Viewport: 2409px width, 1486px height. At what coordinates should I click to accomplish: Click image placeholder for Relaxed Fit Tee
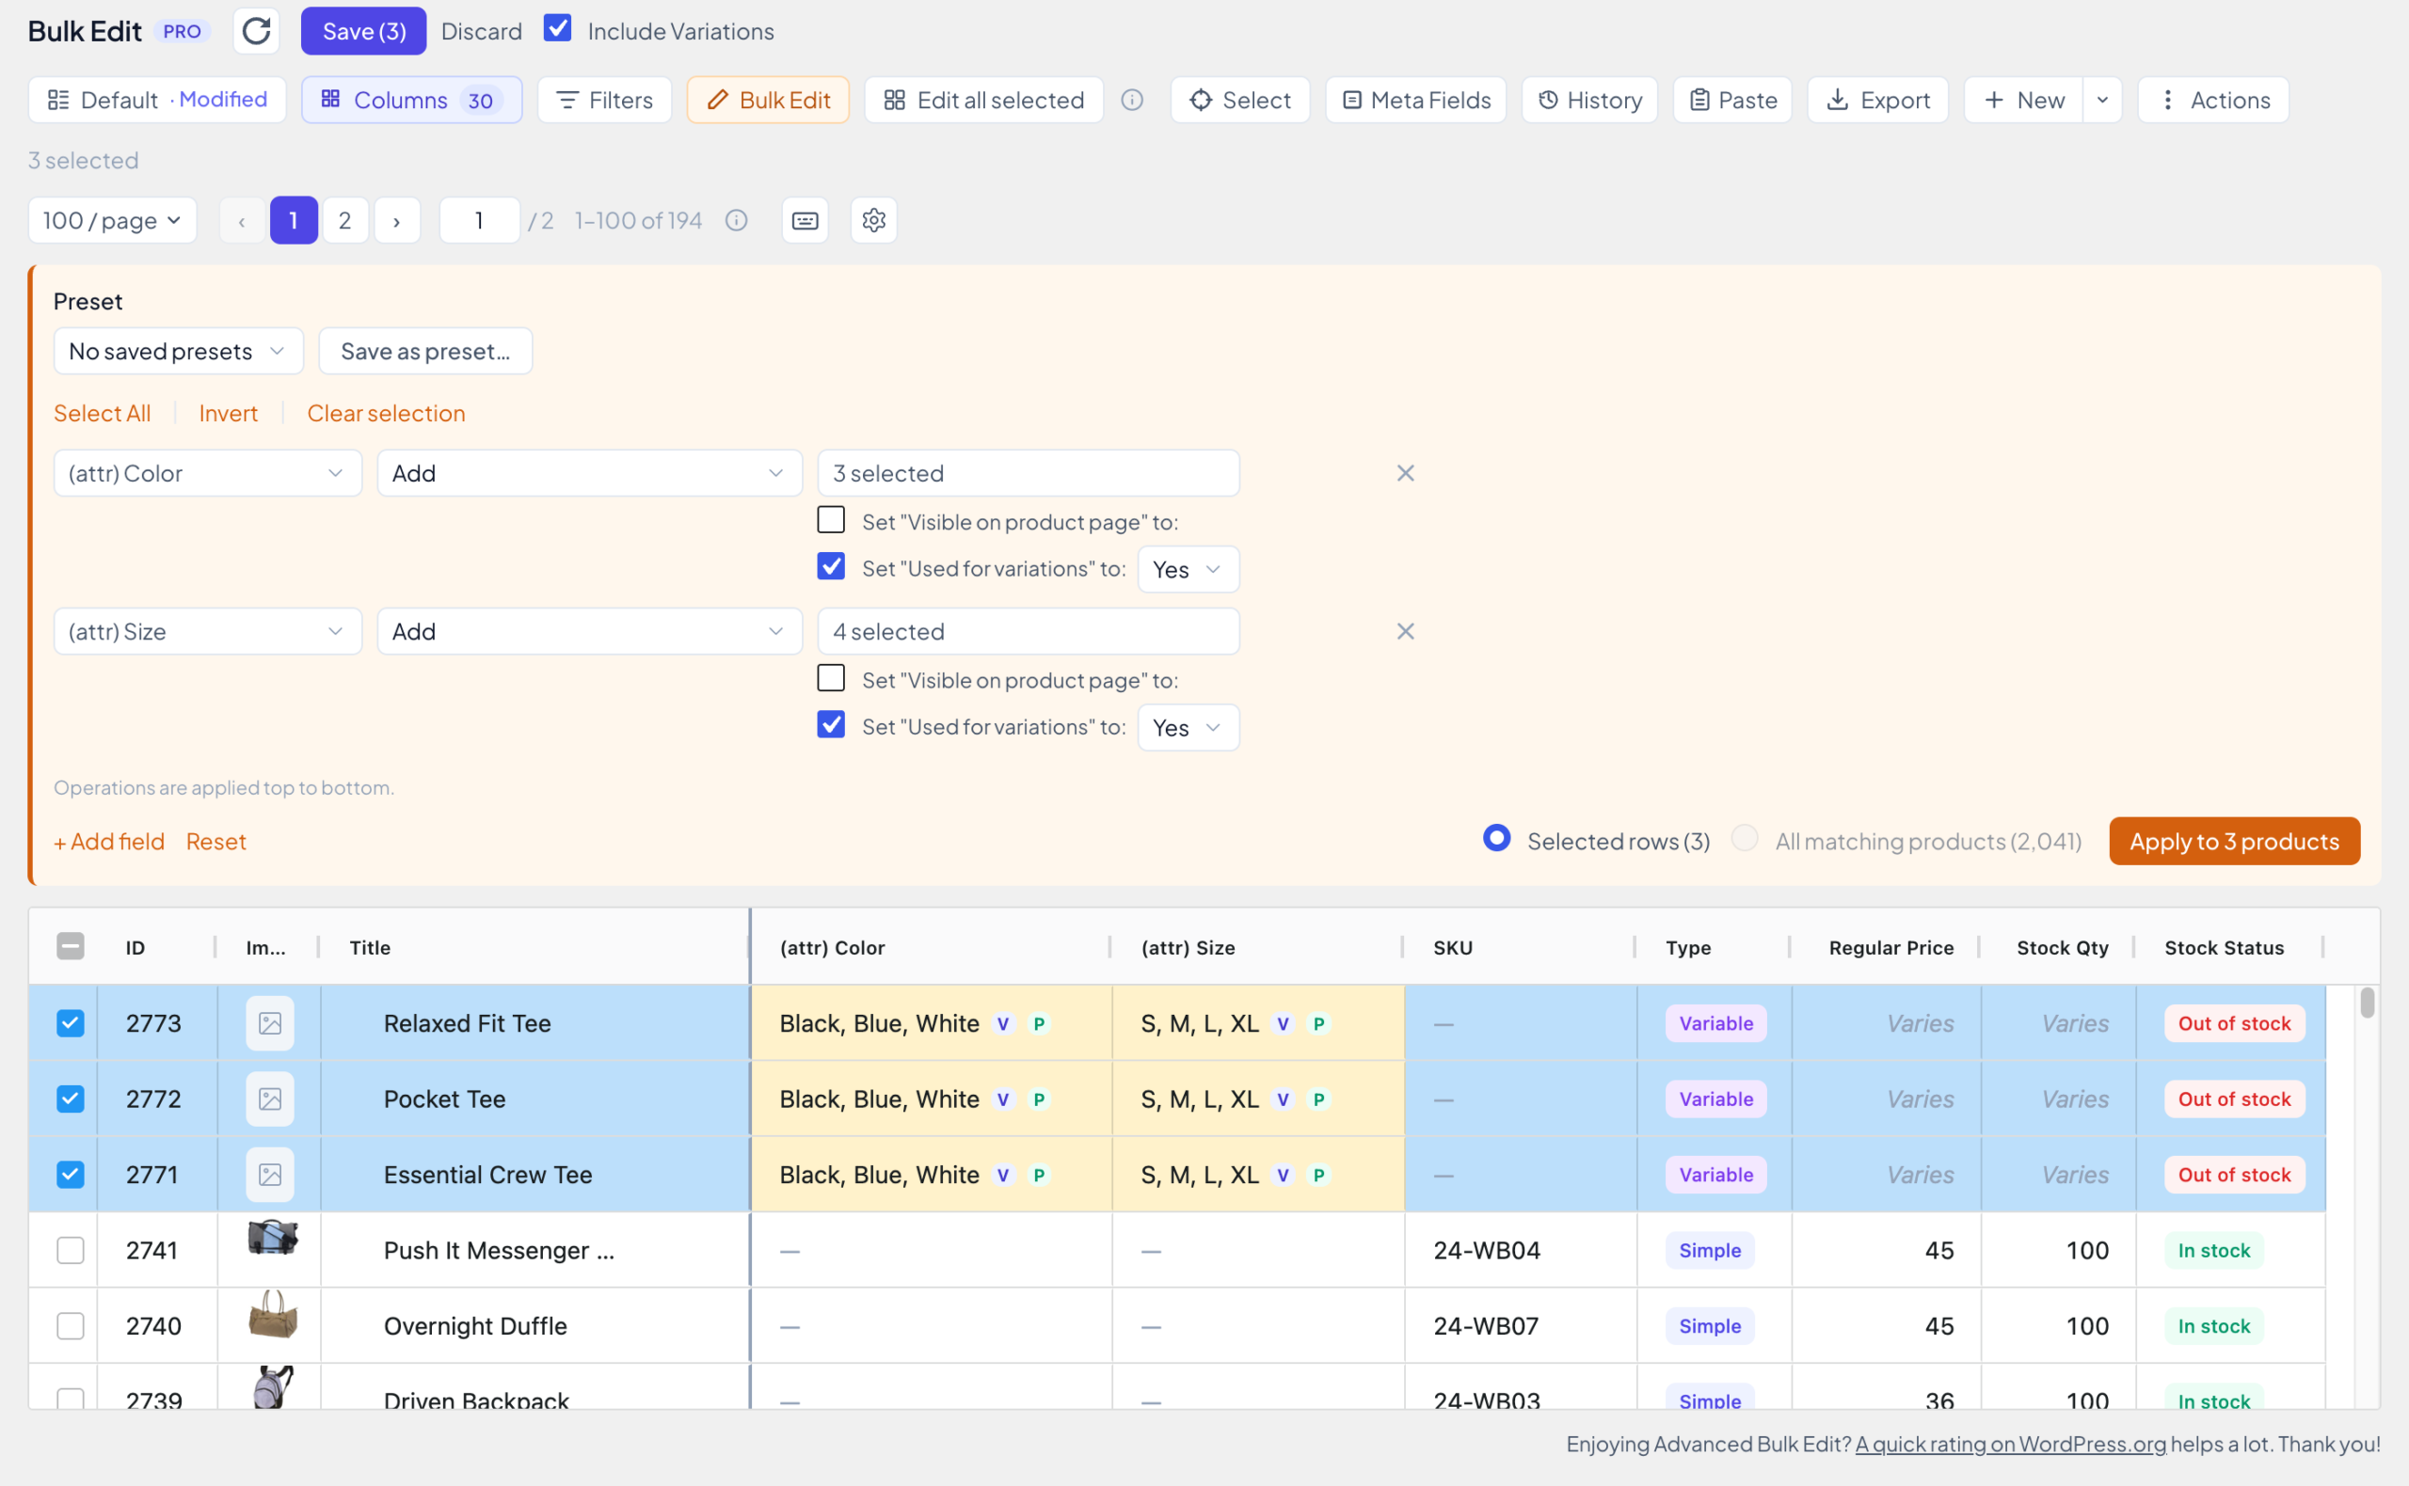click(269, 1023)
